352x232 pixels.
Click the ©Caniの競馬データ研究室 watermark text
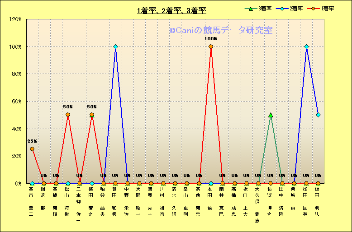point(221,30)
